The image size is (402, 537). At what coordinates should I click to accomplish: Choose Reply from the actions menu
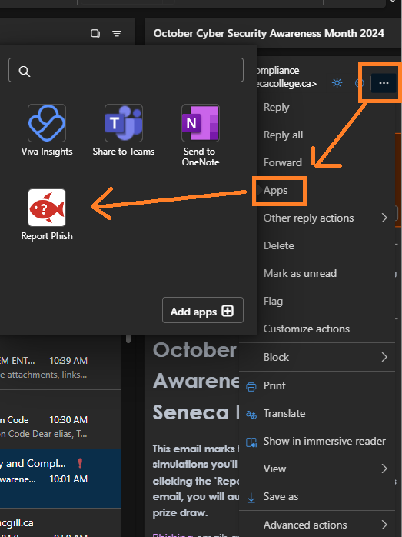pos(276,107)
